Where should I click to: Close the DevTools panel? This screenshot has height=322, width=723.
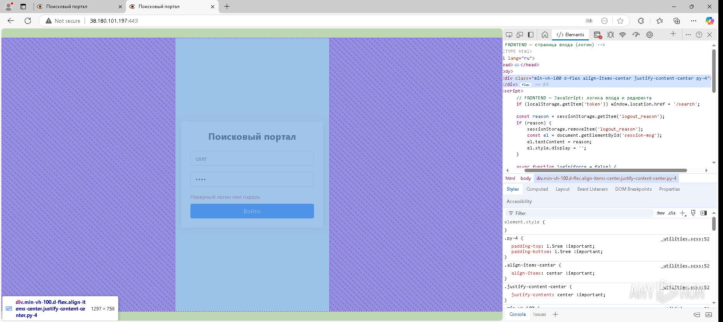tap(709, 35)
